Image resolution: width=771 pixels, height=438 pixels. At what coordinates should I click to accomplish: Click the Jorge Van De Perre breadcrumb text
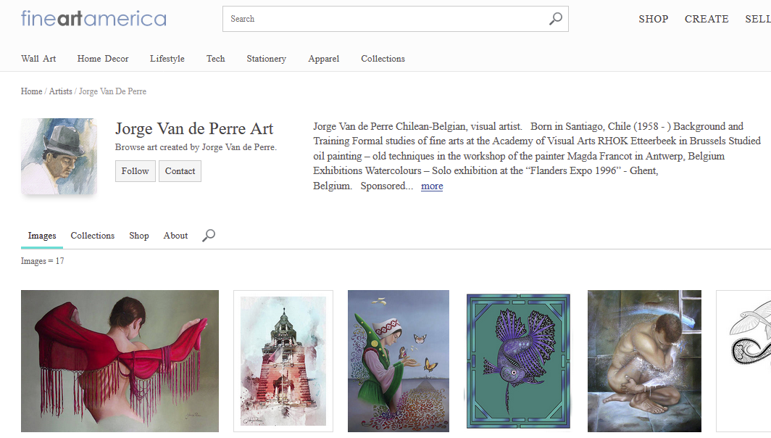pyautogui.click(x=112, y=91)
